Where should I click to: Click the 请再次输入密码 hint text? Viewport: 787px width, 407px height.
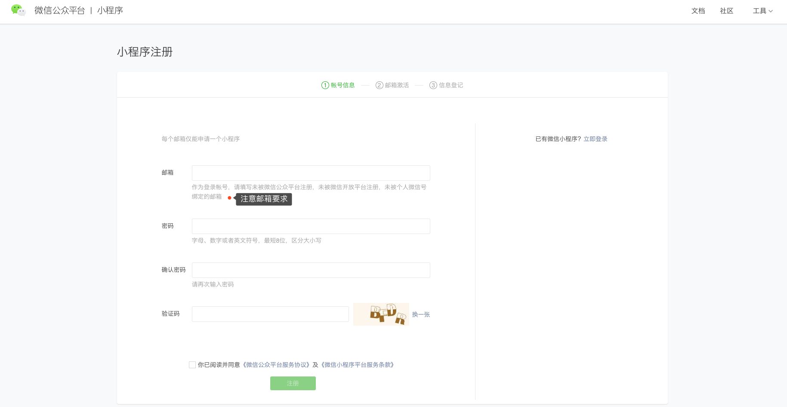pyautogui.click(x=213, y=284)
